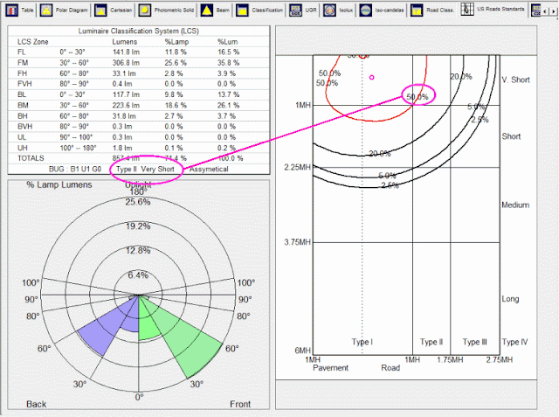Click the Type I label on the road chart
Image resolution: width=559 pixels, height=417 pixels.
[362, 342]
